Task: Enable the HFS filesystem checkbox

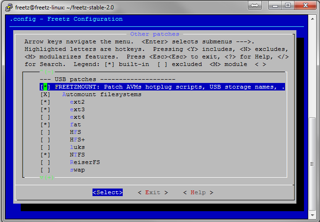Action: (45, 132)
